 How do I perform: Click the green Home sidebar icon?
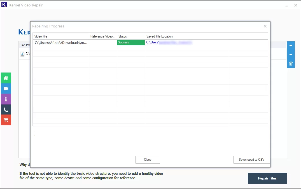(x=6, y=78)
